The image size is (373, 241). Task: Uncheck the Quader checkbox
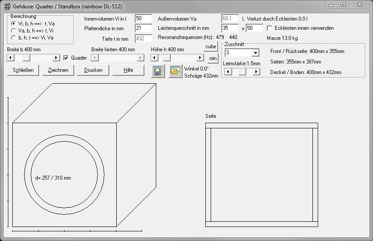(x=66, y=58)
